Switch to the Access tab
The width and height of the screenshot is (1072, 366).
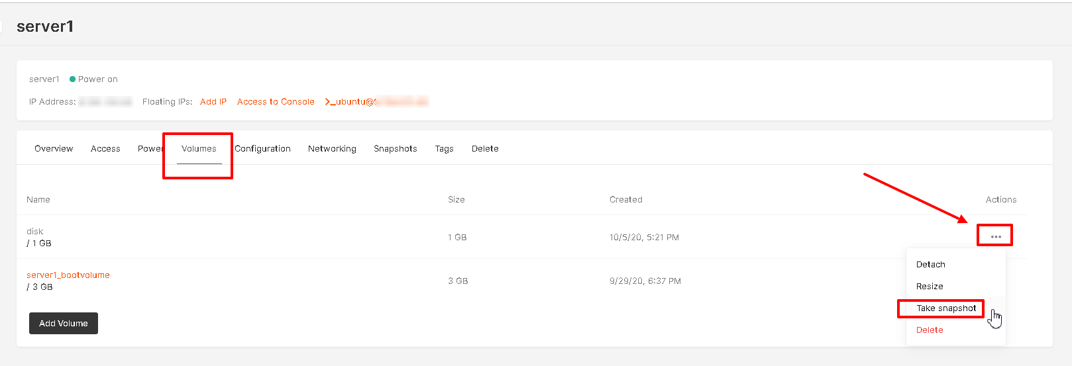pyautogui.click(x=105, y=148)
